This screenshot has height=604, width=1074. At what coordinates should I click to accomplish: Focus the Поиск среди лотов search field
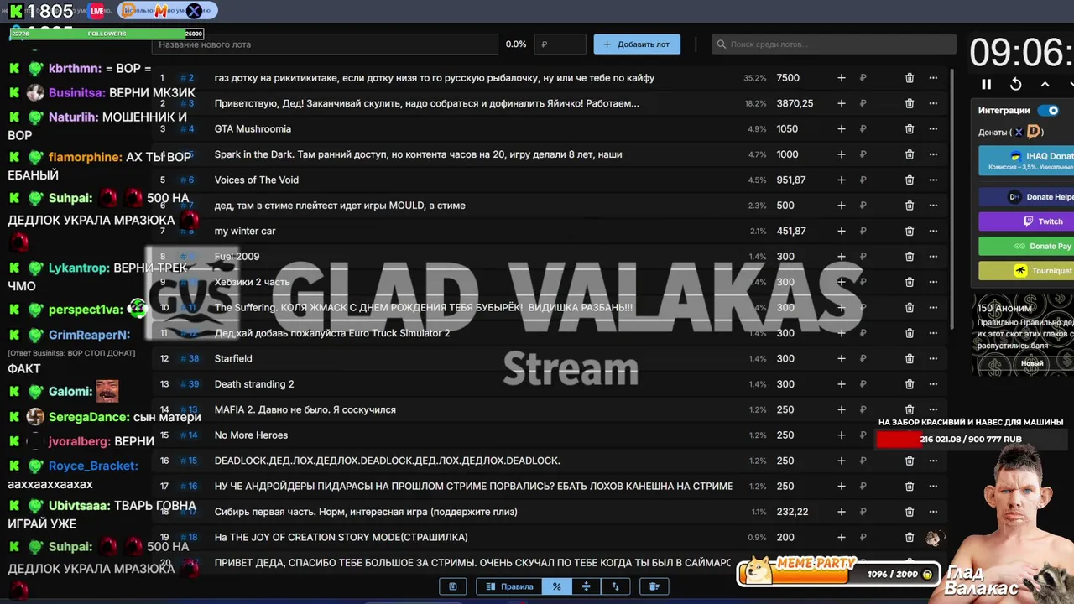[x=833, y=44]
